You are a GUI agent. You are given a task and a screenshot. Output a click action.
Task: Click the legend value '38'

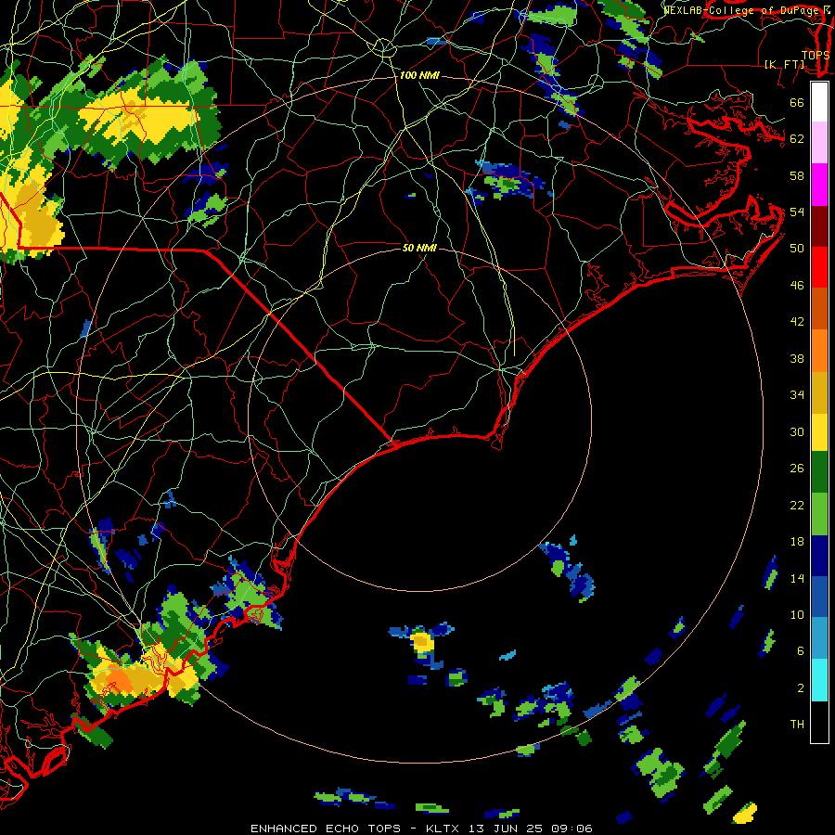pyautogui.click(x=797, y=359)
